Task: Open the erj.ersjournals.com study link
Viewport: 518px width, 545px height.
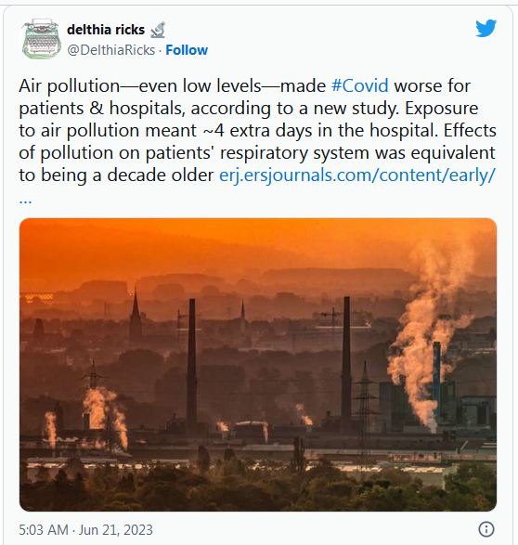Action: 356,175
